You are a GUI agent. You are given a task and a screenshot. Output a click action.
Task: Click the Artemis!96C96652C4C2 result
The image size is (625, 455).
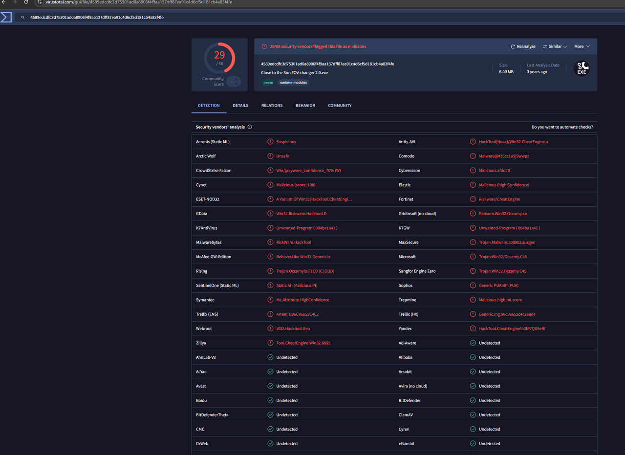pos(297,314)
